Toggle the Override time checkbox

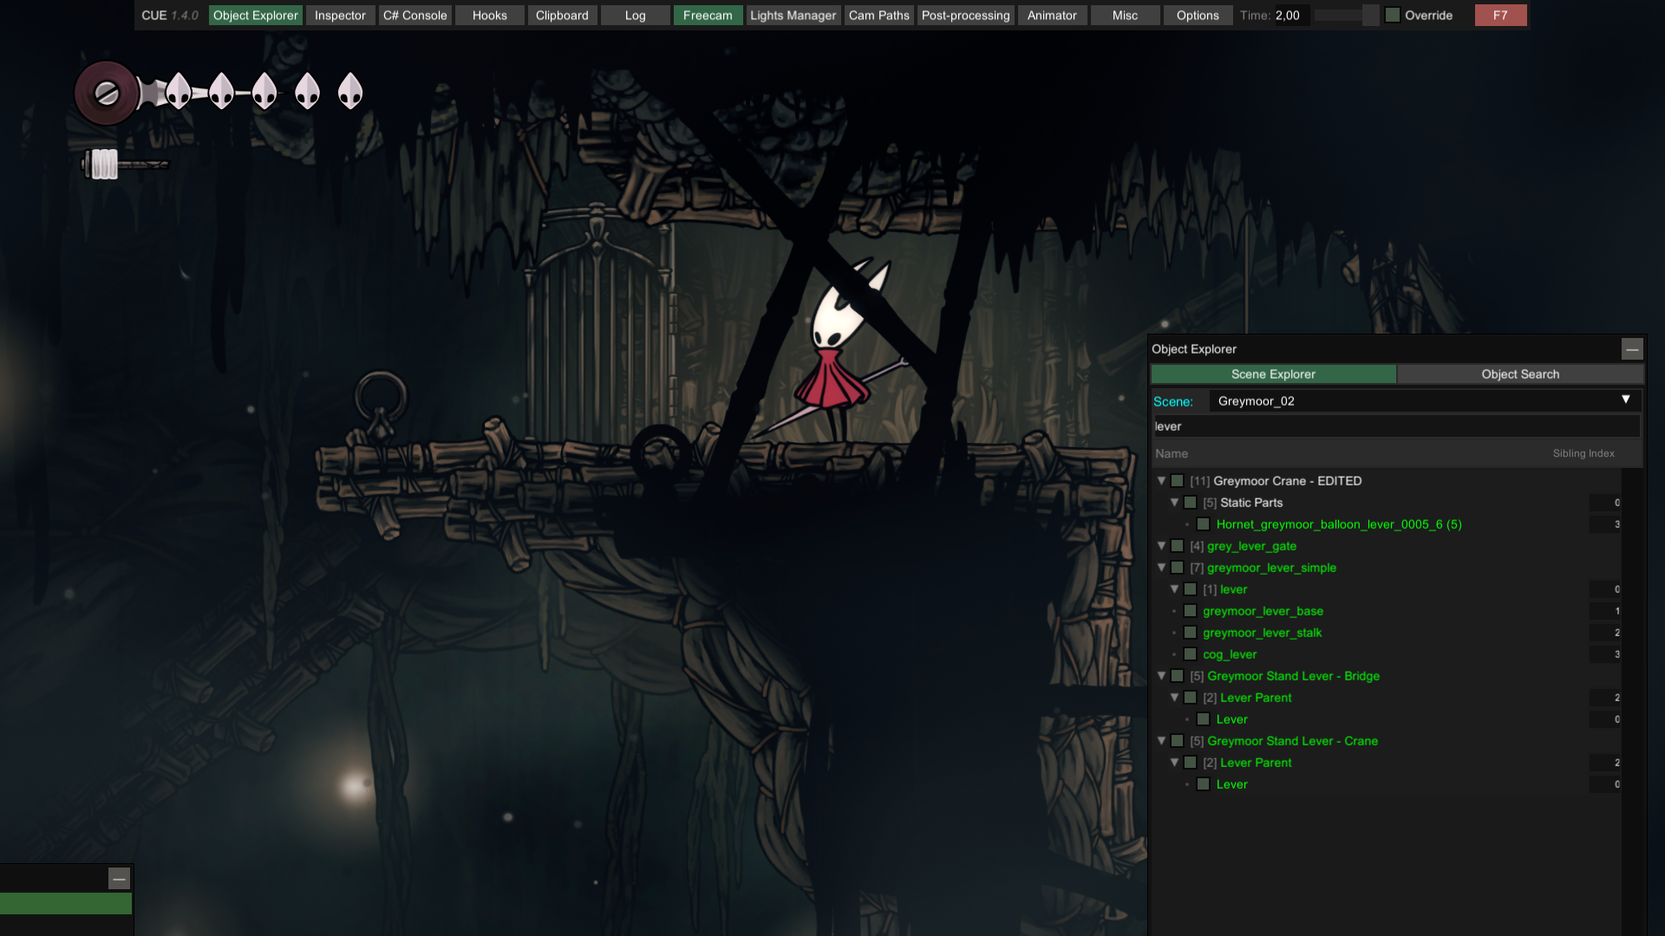(1393, 16)
